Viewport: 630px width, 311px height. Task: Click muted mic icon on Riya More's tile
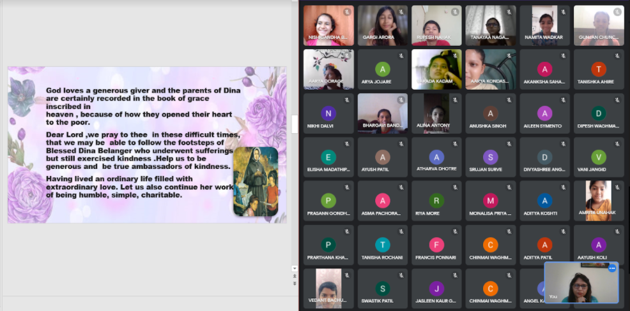coord(455,187)
